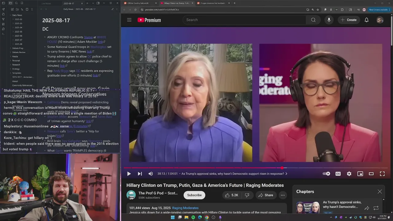This screenshot has height=221, width=393.
Task: Click the paper-plane ribbon icon in Obsidian
Action: [x=3, y=9]
